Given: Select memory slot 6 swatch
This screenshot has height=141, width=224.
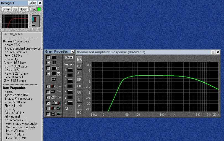Looking at the screenshot, I should click(x=70, y=97).
